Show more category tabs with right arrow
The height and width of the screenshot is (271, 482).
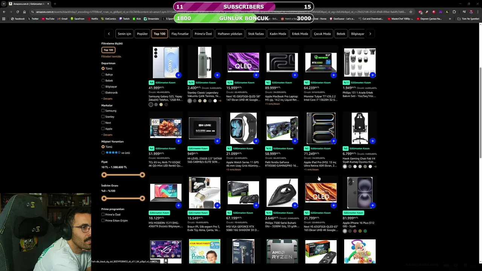[370, 34]
